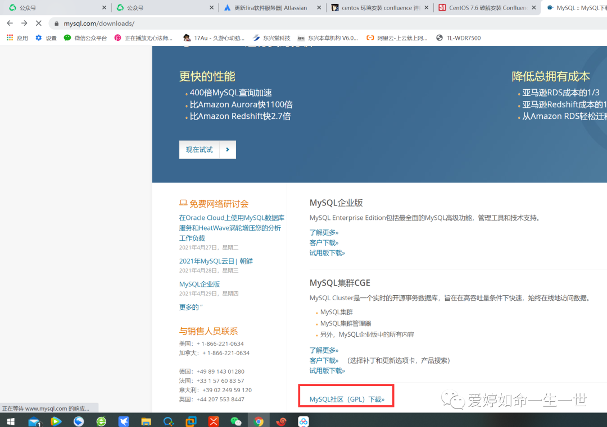Open Google Chrome from the taskbar
Viewport: 607px width, 427px height.
pos(259,421)
